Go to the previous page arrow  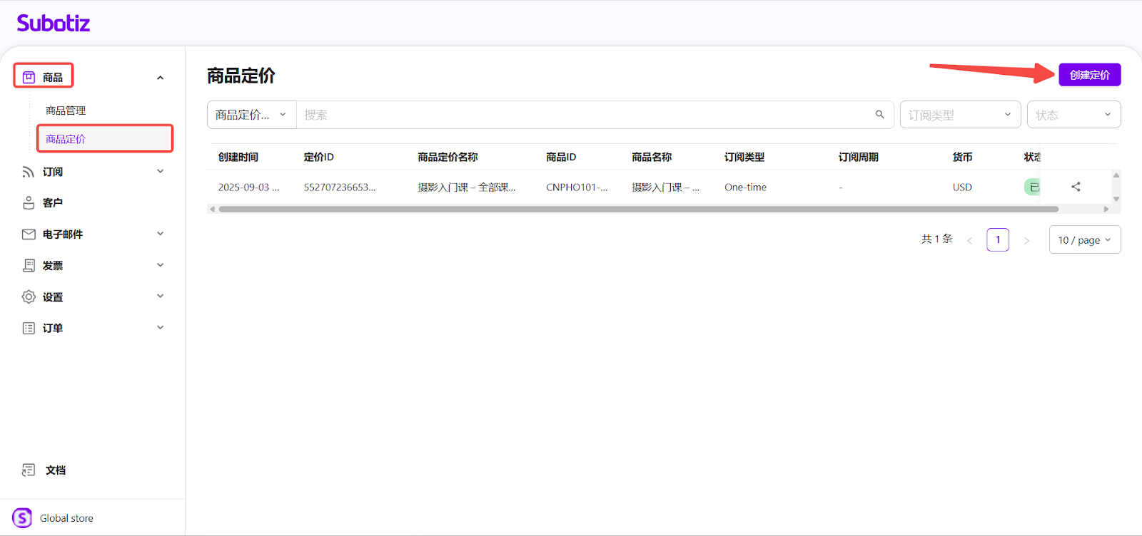pos(969,240)
